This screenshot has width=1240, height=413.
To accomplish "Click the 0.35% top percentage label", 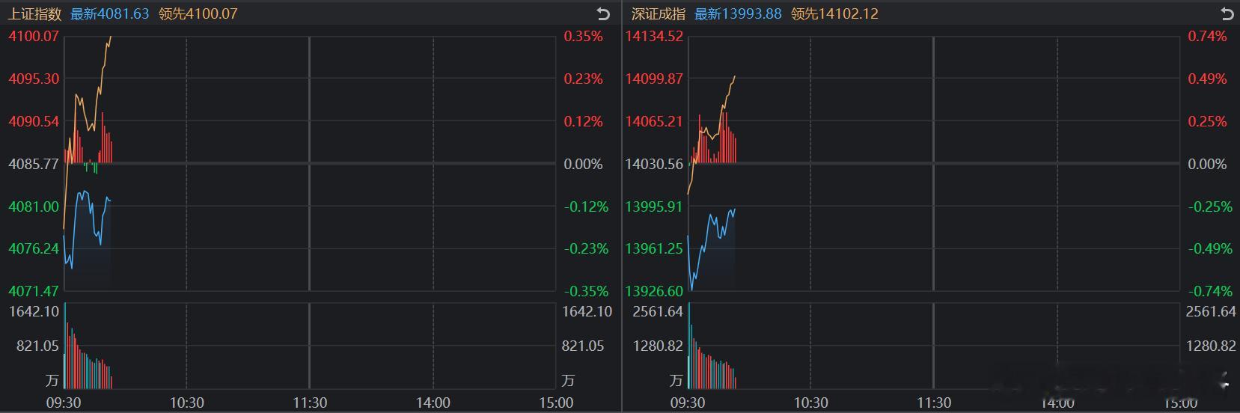I will point(583,36).
